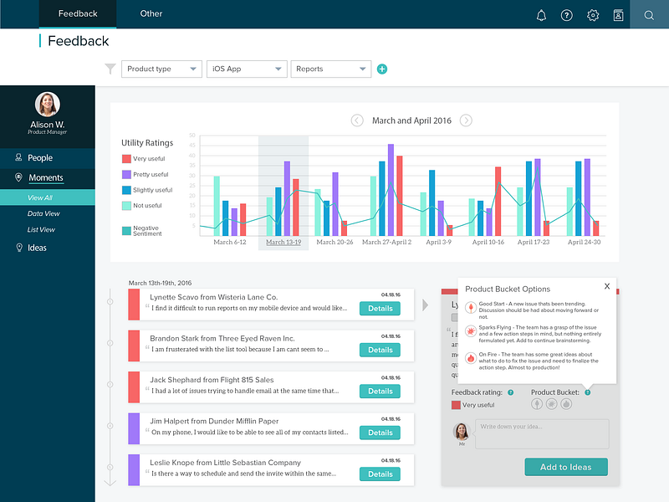Click the red Very useful color swatch
Image resolution: width=669 pixels, height=502 pixels.
457,404
